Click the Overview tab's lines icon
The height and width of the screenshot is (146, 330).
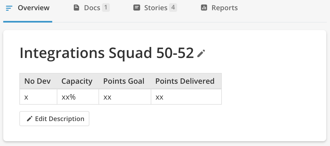point(9,8)
